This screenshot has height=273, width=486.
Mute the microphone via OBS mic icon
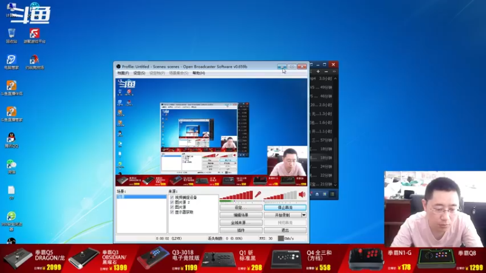click(258, 195)
